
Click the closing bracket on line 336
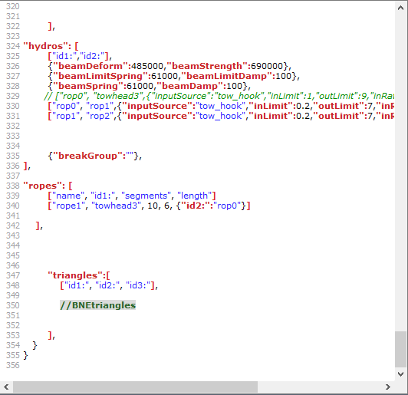tap(25, 166)
